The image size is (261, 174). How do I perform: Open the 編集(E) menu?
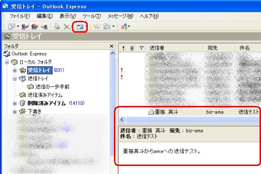(x=45, y=16)
